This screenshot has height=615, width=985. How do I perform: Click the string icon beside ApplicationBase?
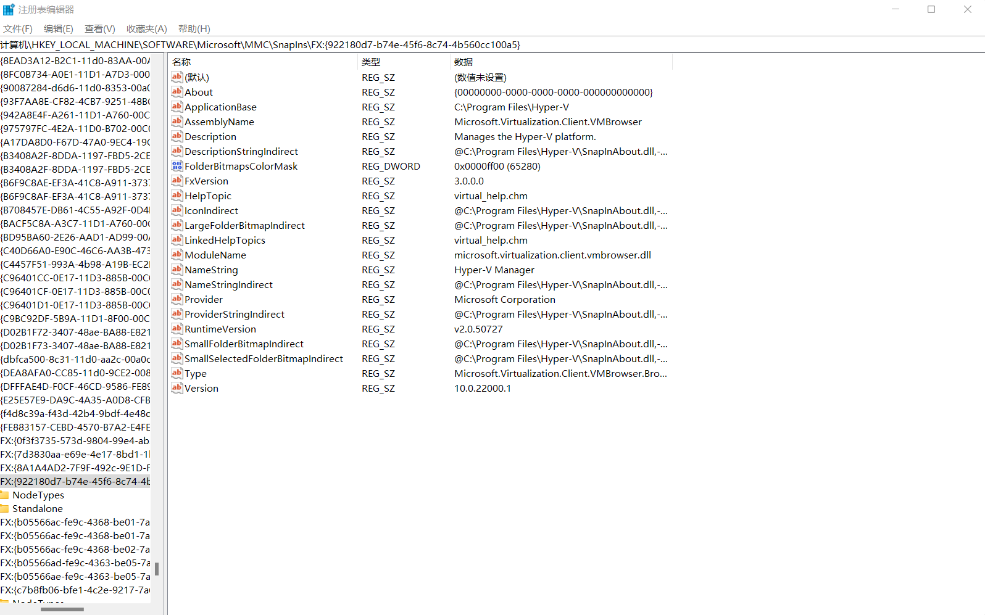177,107
